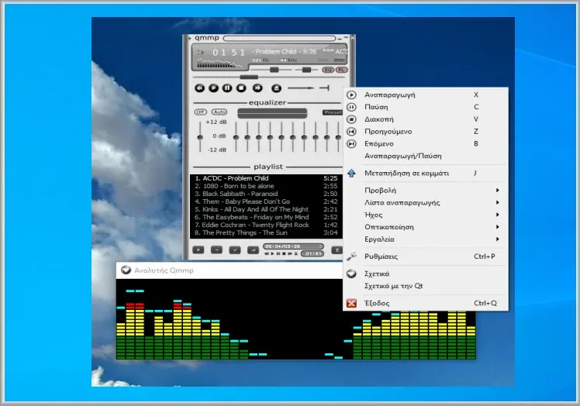580x406 pixels.
Task: Click the qmmp main menu icon in titlebar
Action: [x=190, y=38]
